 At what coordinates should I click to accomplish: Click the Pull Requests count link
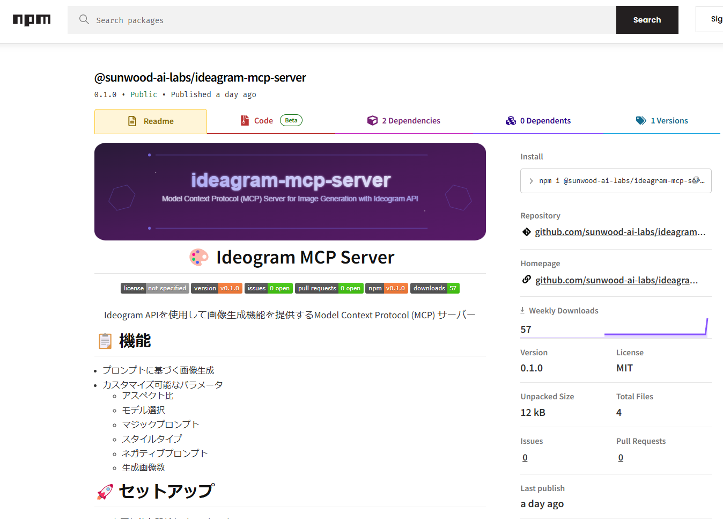tap(621, 457)
